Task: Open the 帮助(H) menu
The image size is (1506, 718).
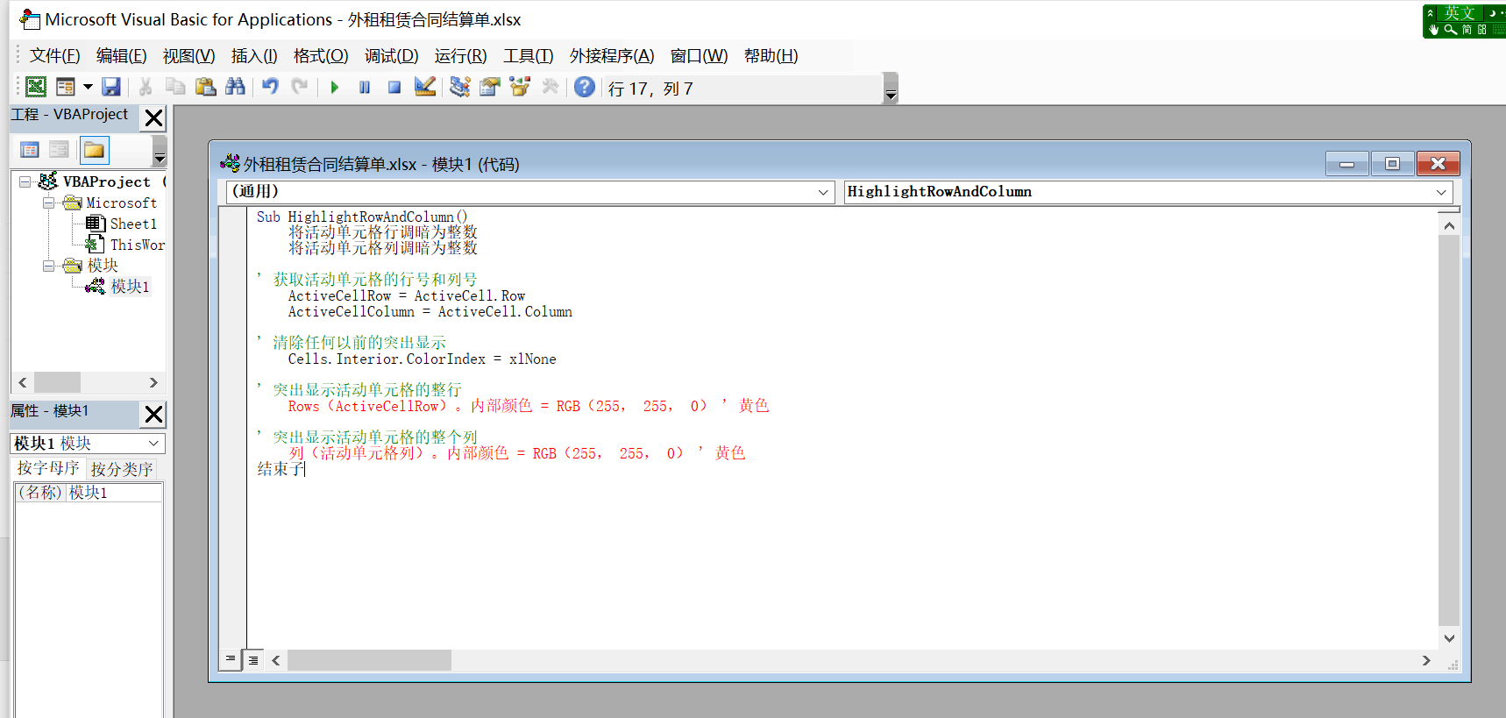Action: 771,56
